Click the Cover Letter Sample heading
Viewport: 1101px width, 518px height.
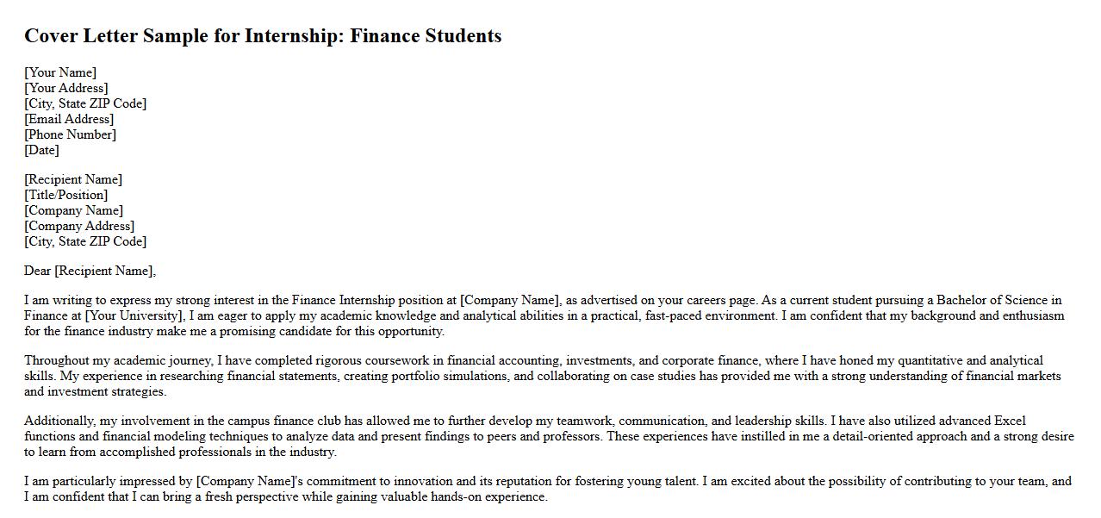point(263,36)
